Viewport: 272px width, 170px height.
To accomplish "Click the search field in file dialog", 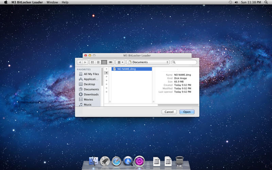I will click(x=184, y=62).
